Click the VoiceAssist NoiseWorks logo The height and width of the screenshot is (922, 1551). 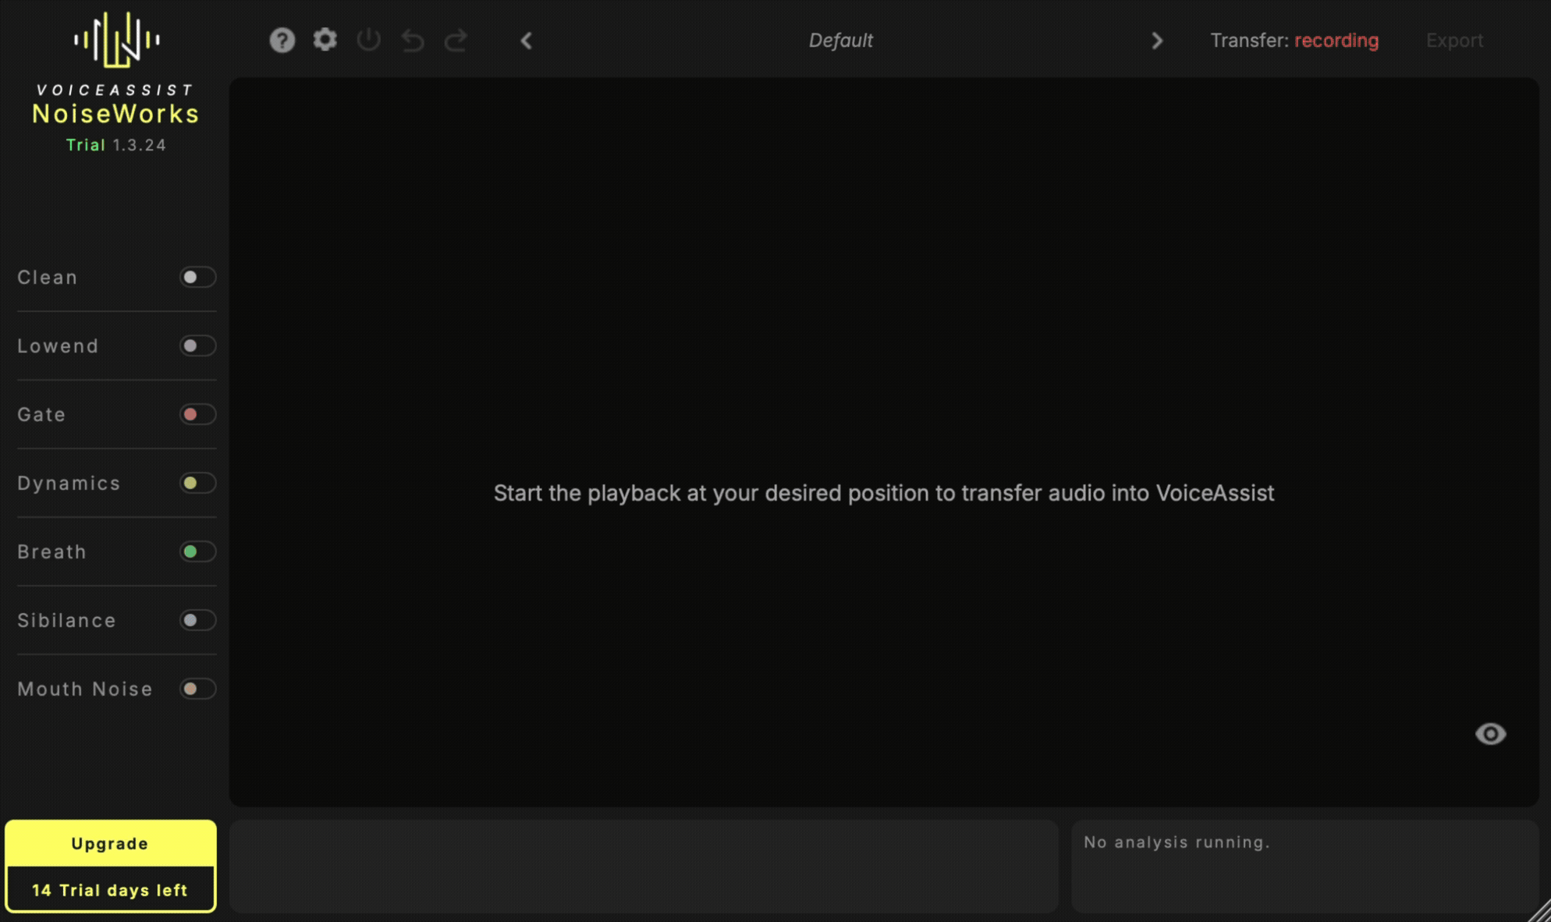pos(116,69)
